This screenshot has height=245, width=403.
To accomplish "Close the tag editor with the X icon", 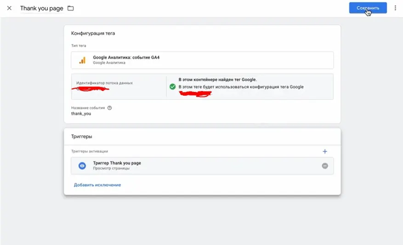I will tap(9, 8).
